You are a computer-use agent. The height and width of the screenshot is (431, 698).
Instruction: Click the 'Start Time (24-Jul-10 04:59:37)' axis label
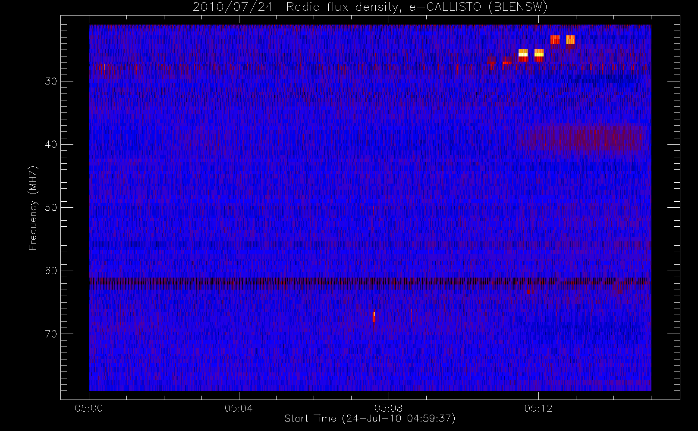[x=370, y=419]
